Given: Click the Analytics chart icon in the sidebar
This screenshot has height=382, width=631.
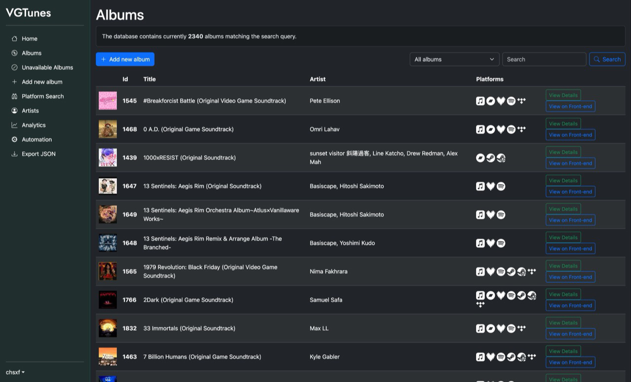Looking at the screenshot, I should 15,125.
